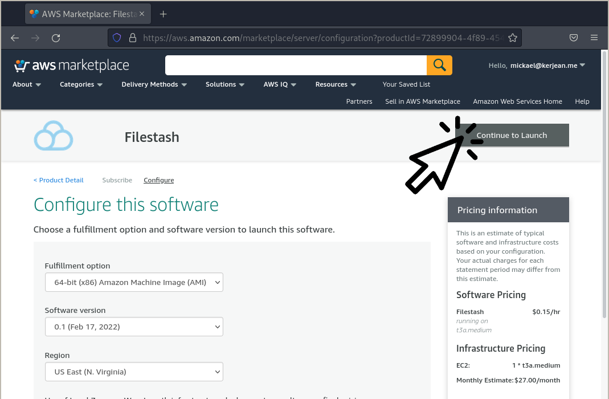Open the Fulfillment option dropdown
The height and width of the screenshot is (399, 609).
coord(134,282)
